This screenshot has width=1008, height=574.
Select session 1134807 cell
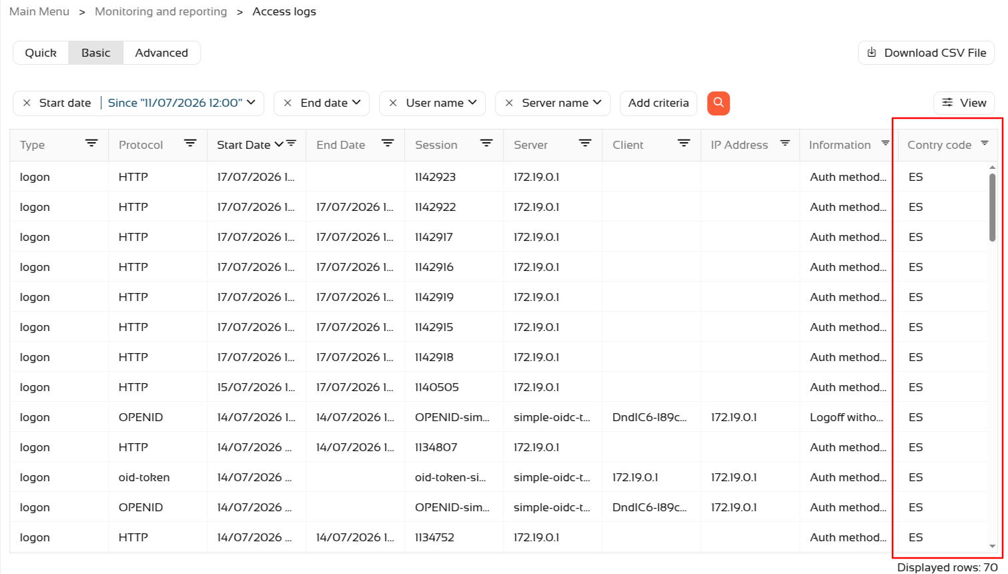click(x=454, y=447)
